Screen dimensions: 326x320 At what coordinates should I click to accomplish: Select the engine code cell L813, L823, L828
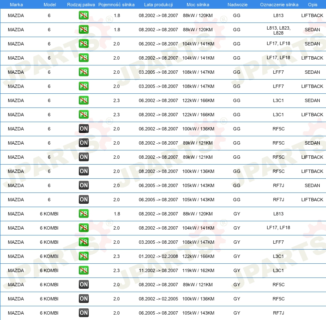click(278, 30)
